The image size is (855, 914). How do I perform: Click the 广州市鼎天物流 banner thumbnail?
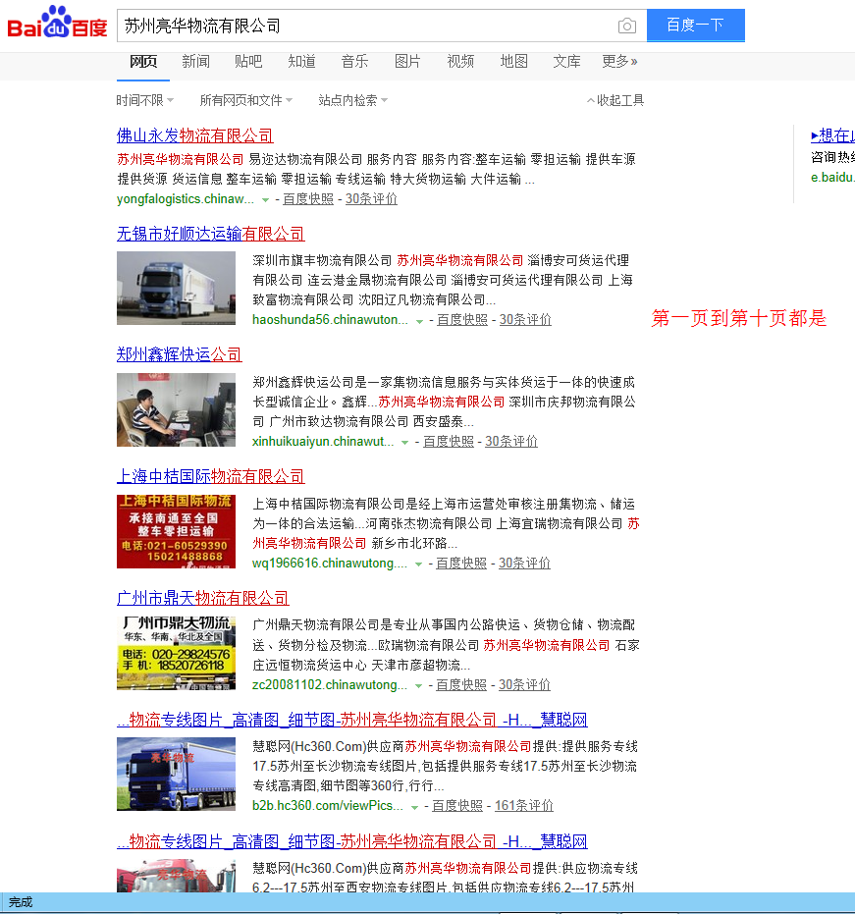click(176, 653)
